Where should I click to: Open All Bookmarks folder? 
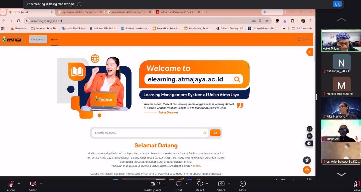pyautogui.click(x=302, y=29)
